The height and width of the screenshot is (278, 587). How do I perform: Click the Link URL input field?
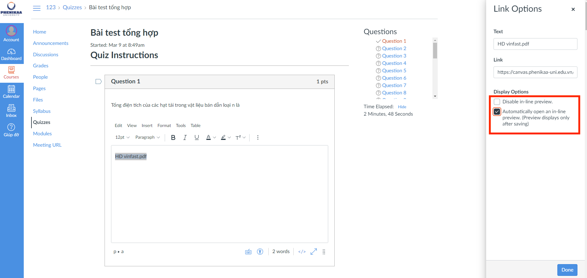pyautogui.click(x=535, y=72)
